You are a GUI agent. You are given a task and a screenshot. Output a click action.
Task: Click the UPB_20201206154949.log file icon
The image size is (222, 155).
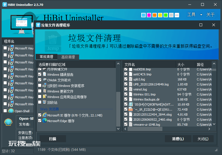(x=131, y=84)
